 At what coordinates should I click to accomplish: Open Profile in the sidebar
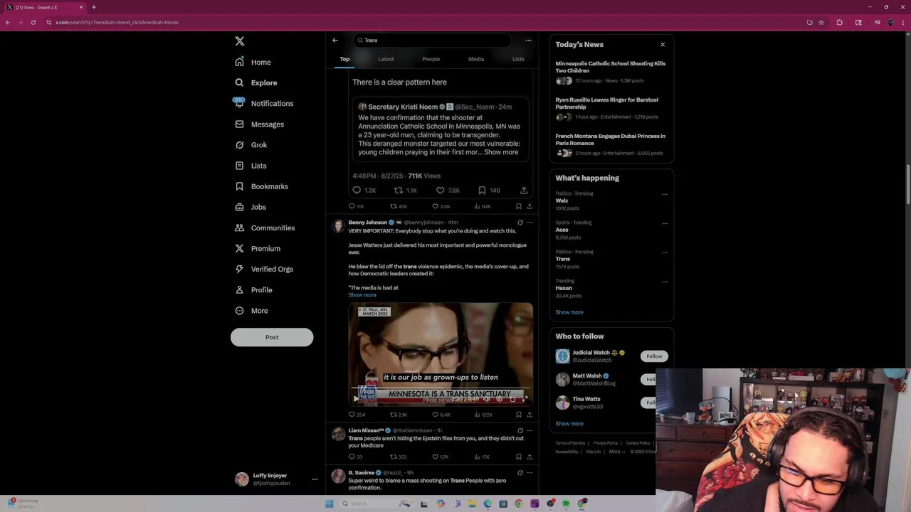253,289
